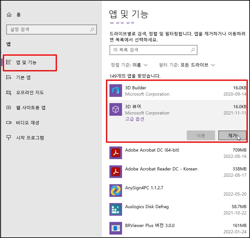Image resolution: width=250 pixels, height=238 pixels.
Task: Click the 홈 label in sidebar
Action: [19, 15]
